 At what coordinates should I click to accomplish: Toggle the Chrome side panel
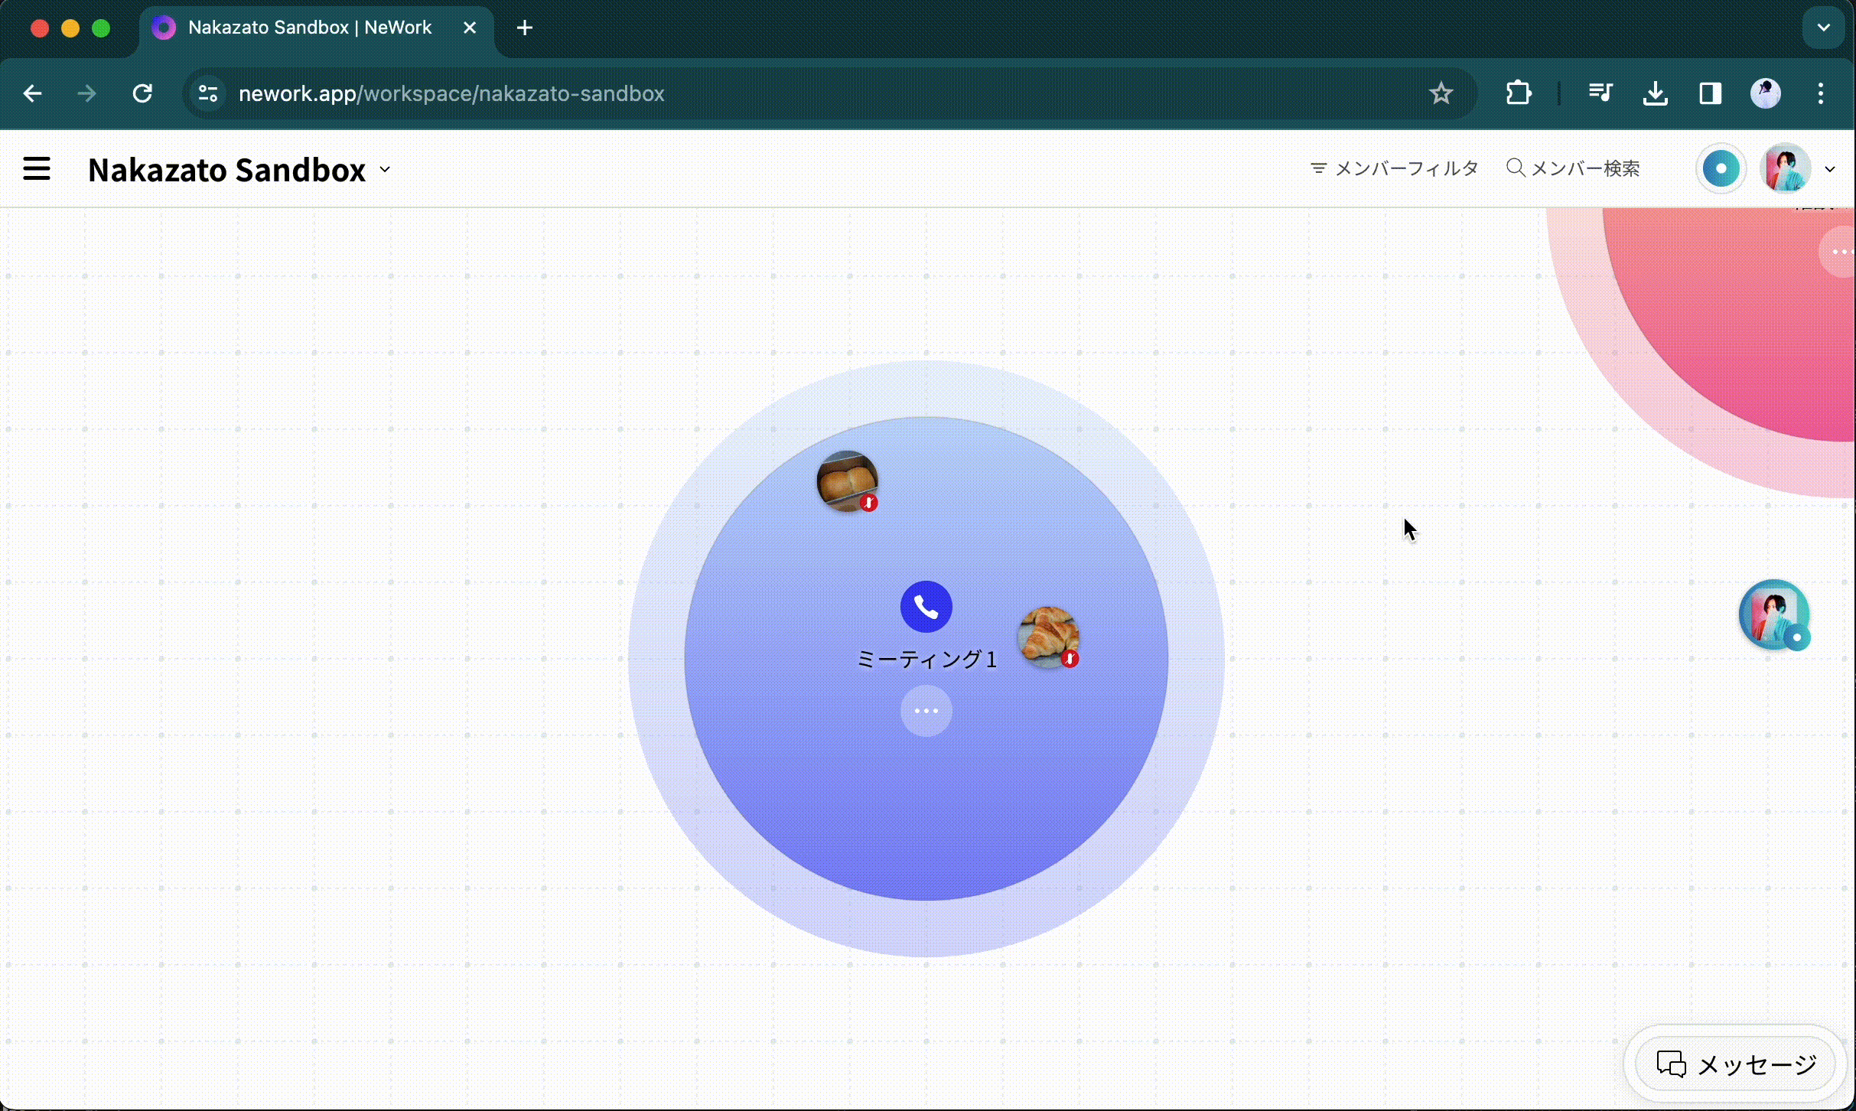pyautogui.click(x=1710, y=93)
